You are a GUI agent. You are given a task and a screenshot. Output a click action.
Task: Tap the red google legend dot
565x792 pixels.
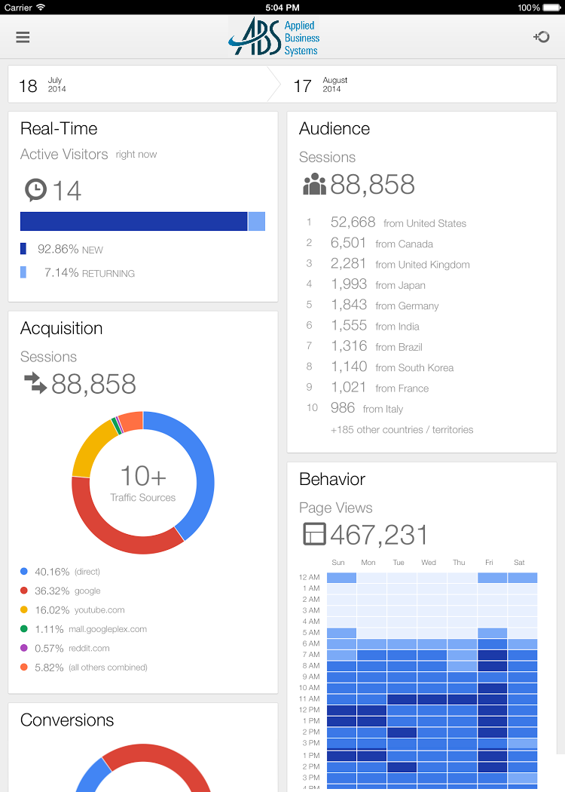coord(23,591)
